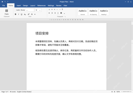The width and height of the screenshot is (133, 93).
Task: Toggle align right
Action: [55, 13]
